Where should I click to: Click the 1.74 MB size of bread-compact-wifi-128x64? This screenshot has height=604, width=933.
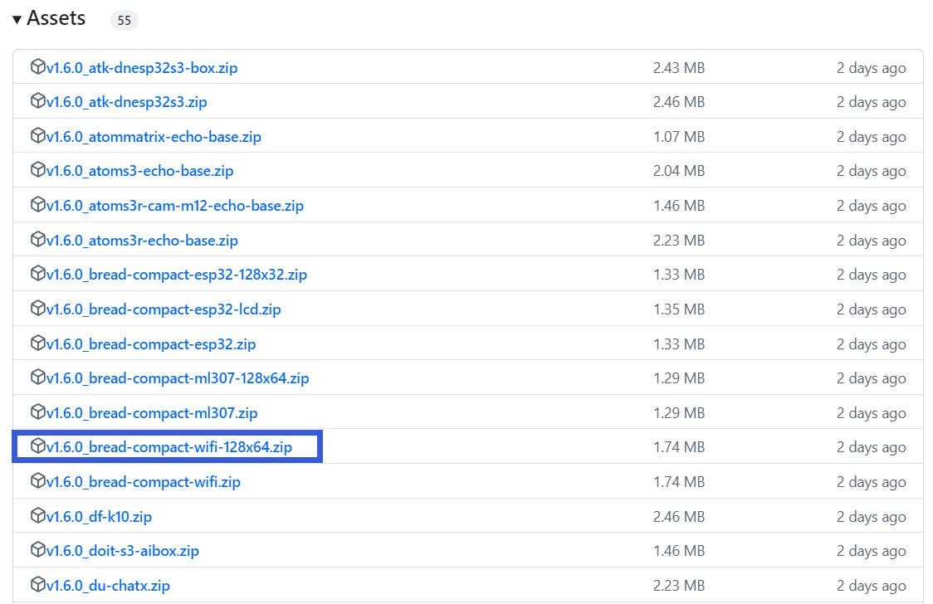[679, 447]
